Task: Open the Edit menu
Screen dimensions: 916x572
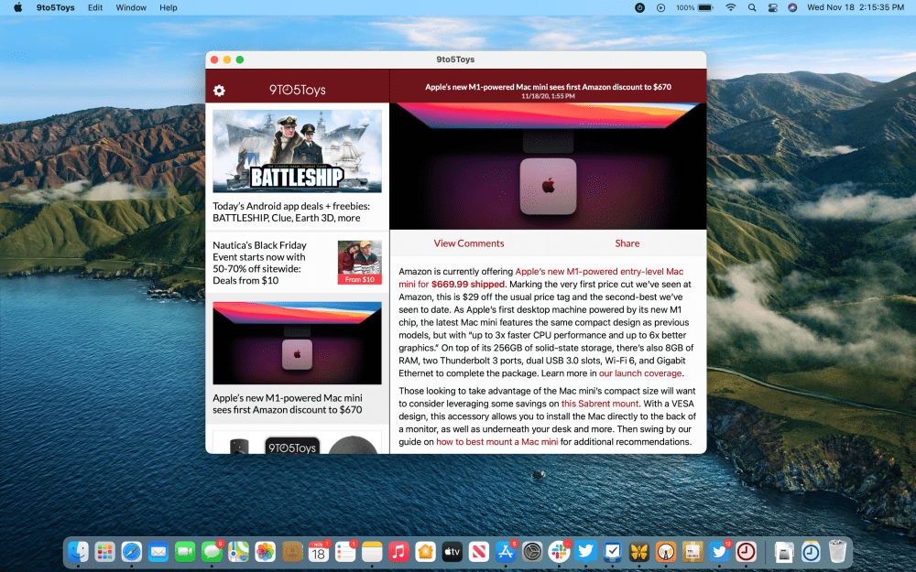Action: (95, 7)
